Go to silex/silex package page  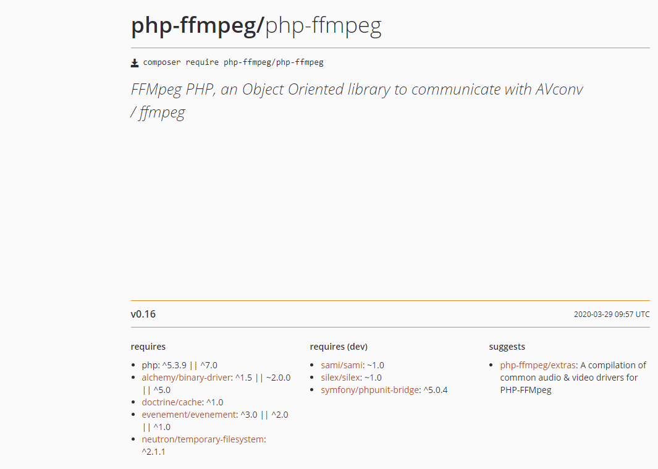point(340,378)
